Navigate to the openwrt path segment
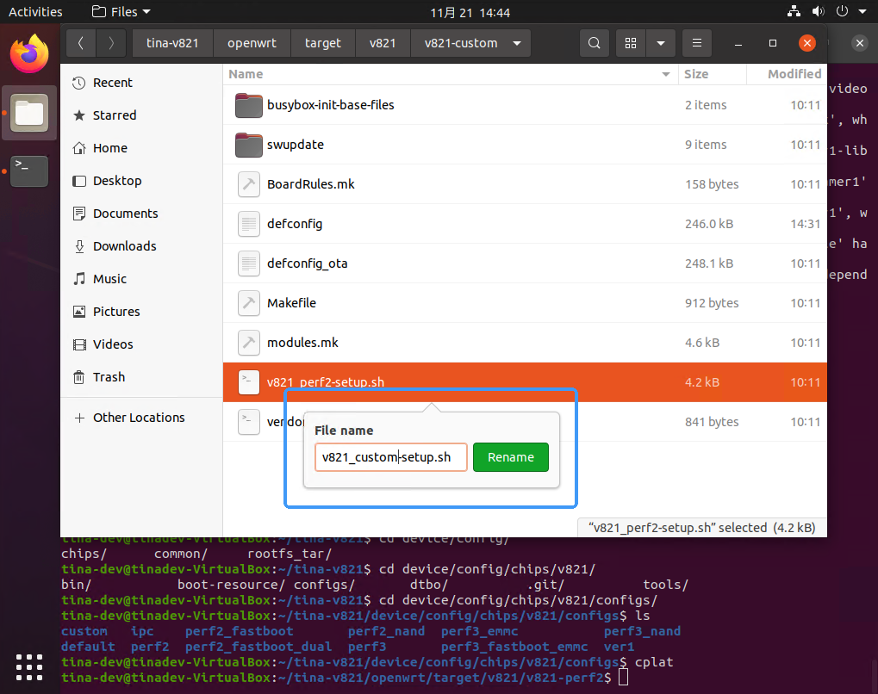This screenshot has width=878, height=694. tap(252, 43)
